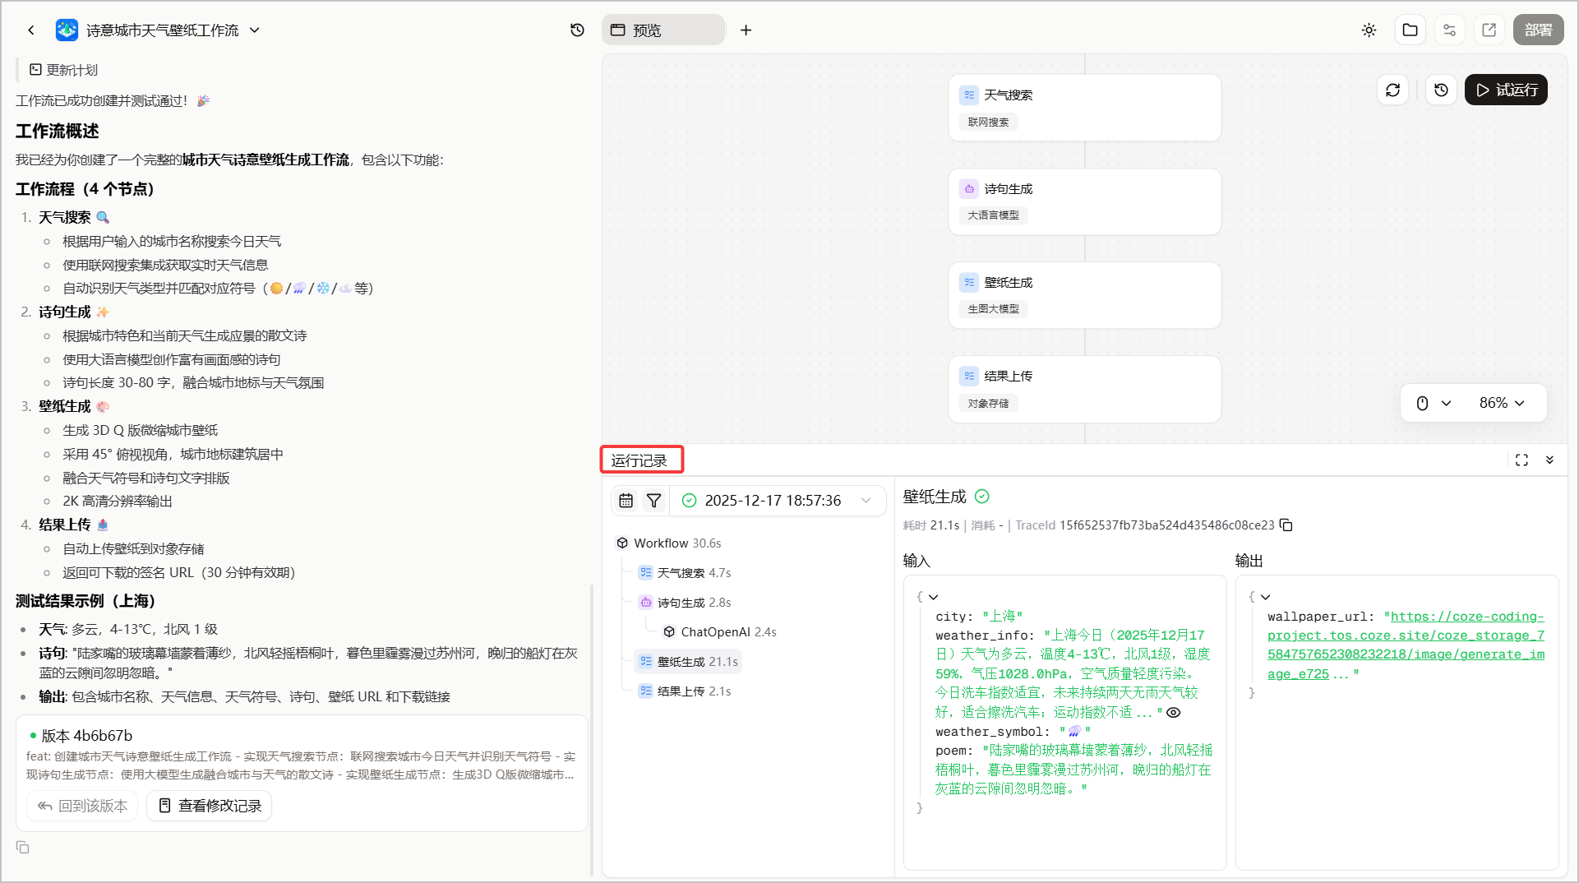Copy the TraceId value

click(1286, 525)
